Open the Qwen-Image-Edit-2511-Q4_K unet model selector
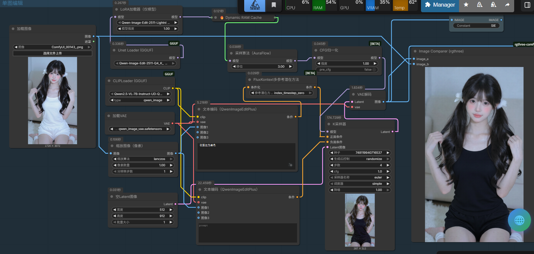 tap(145, 63)
